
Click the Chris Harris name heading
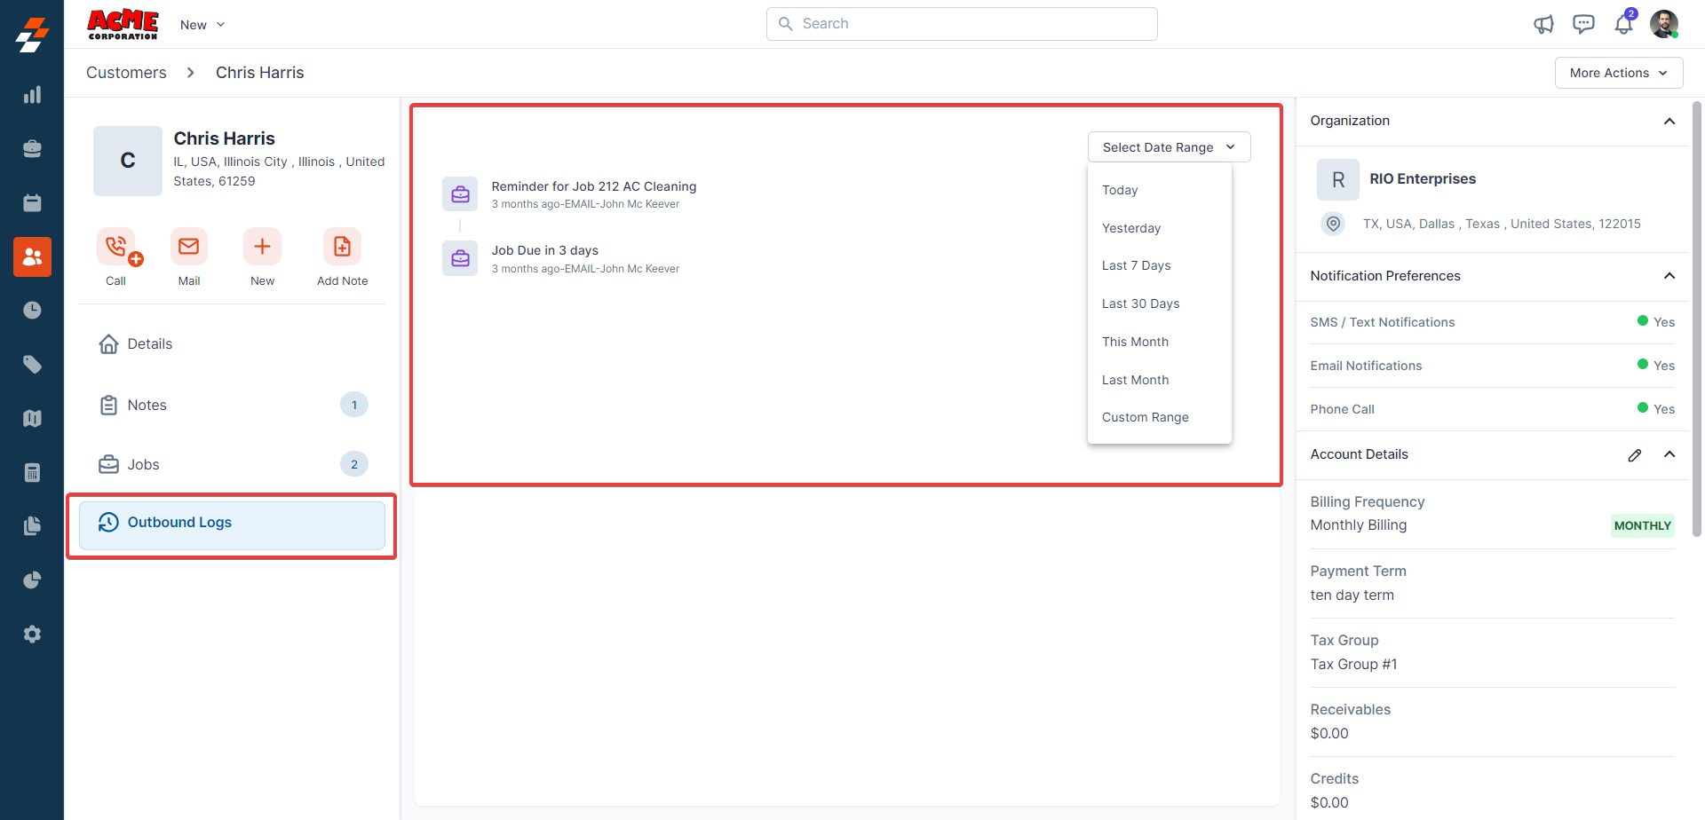point(225,138)
